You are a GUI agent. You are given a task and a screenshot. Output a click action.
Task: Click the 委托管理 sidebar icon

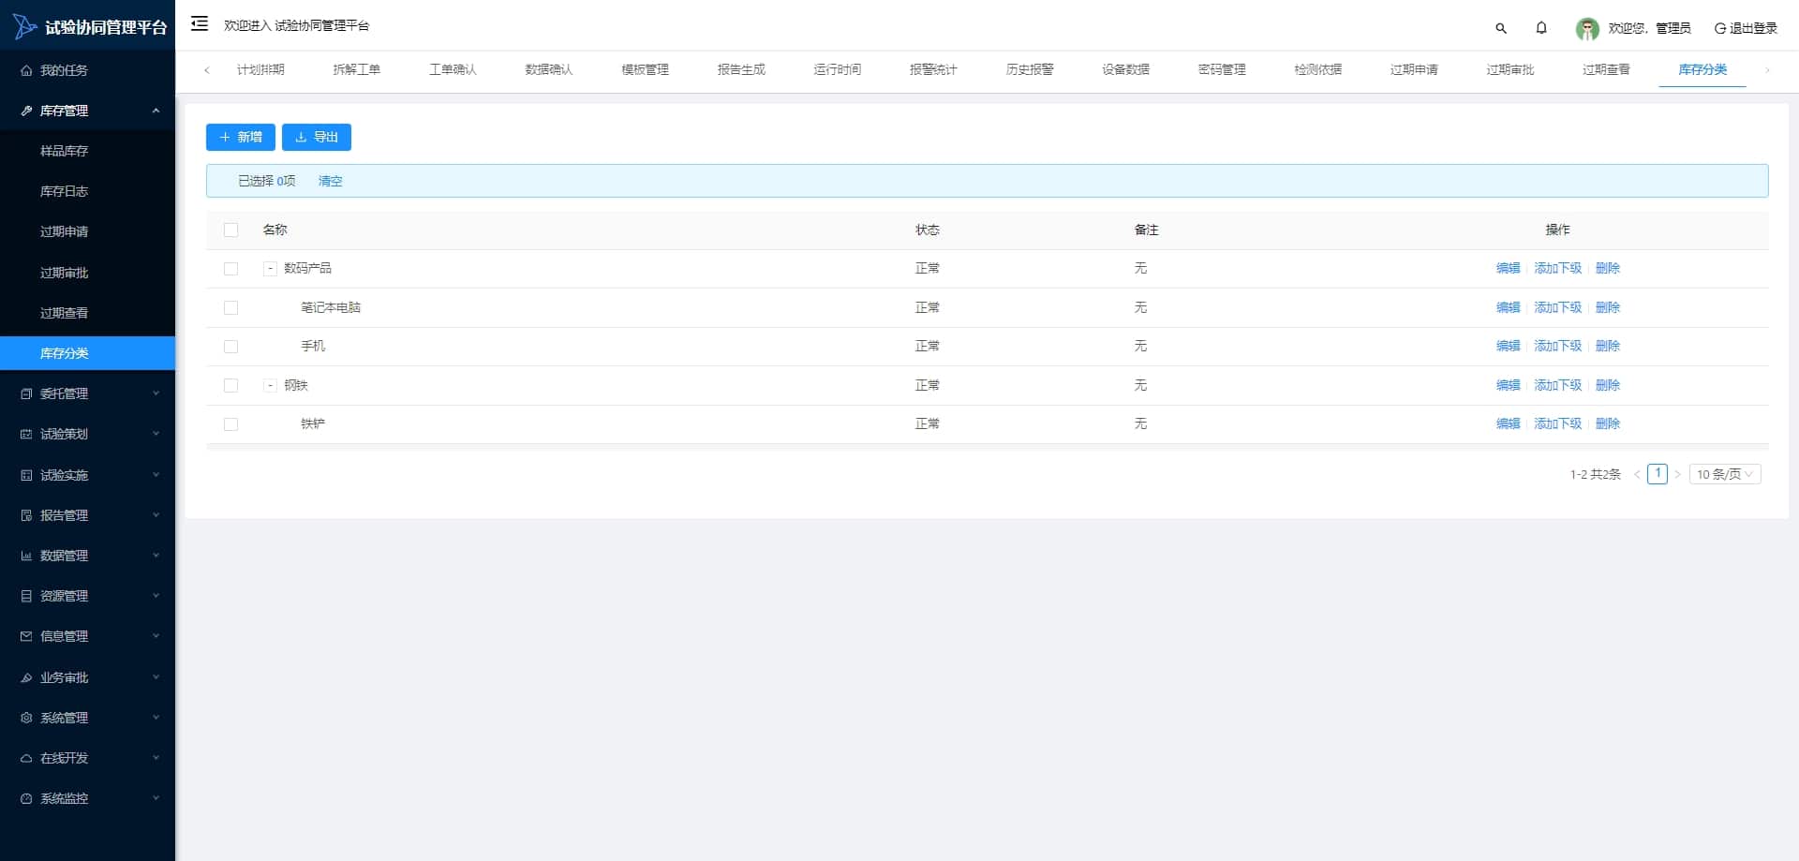tap(26, 393)
